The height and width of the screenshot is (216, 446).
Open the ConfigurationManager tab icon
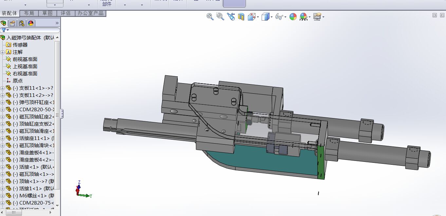[x=22, y=23]
